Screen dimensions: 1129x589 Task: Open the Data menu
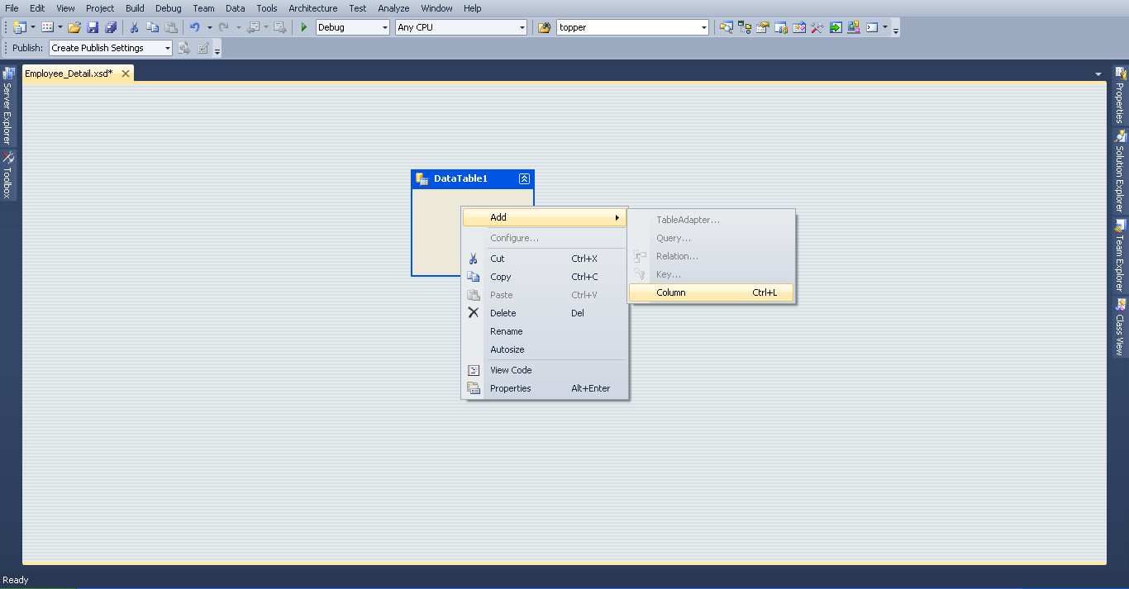point(235,8)
